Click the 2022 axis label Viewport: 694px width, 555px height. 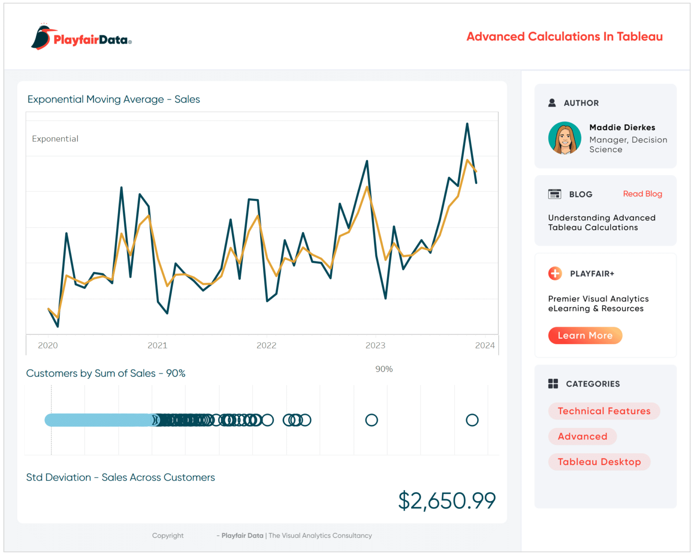tap(267, 345)
